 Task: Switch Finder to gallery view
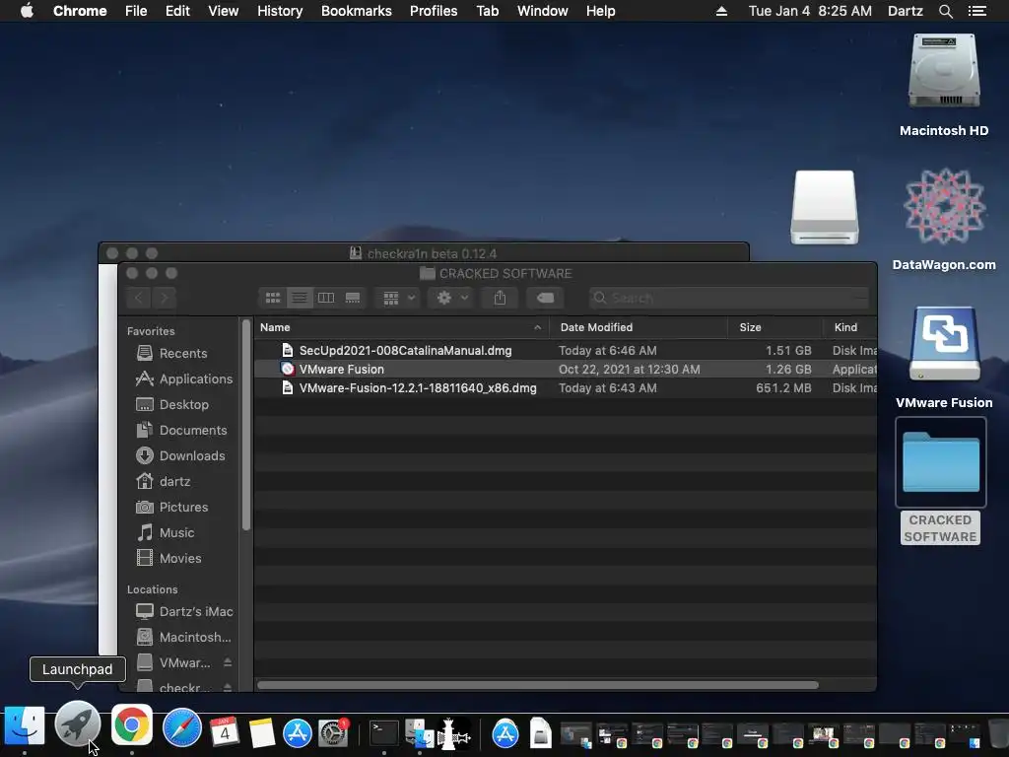(353, 298)
